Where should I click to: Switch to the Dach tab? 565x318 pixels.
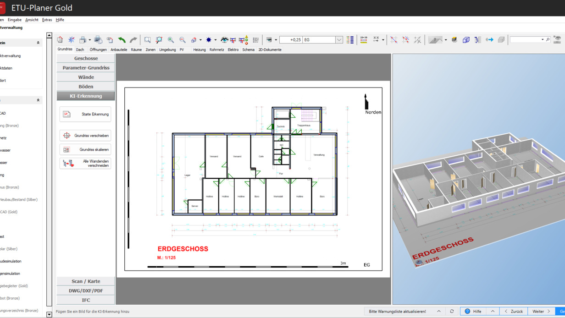click(x=80, y=49)
